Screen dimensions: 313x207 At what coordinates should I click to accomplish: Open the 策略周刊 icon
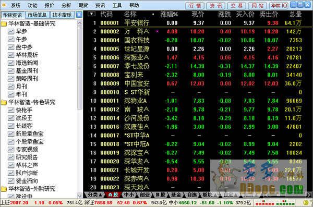coord(11,79)
